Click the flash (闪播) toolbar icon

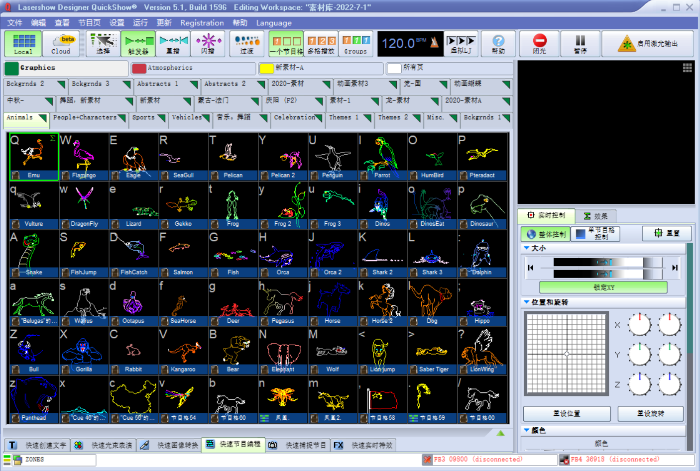coord(208,44)
